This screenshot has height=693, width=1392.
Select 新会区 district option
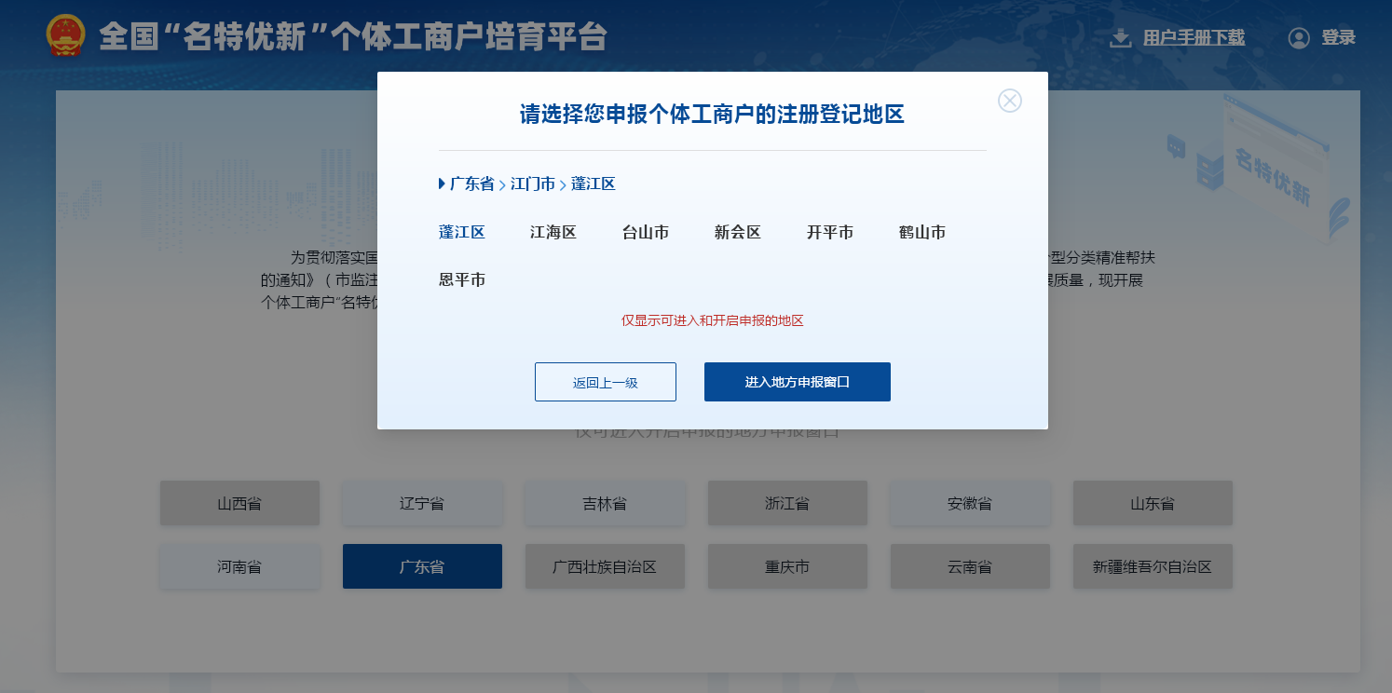(736, 232)
